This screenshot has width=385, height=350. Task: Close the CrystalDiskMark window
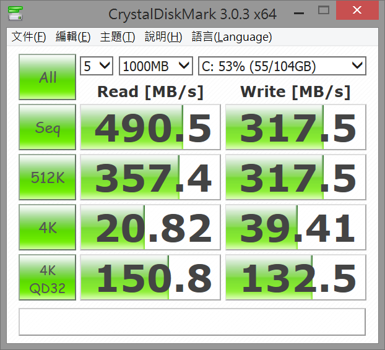[357, 11]
